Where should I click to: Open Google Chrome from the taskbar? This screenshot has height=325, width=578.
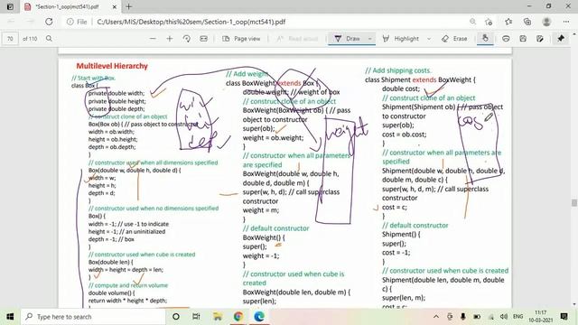click(x=238, y=317)
